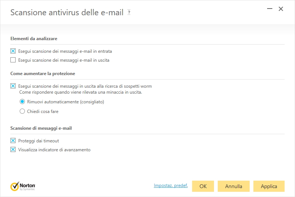The height and width of the screenshot is (197, 295).
Task: Minimize the email scan settings window
Action: pos(270,9)
